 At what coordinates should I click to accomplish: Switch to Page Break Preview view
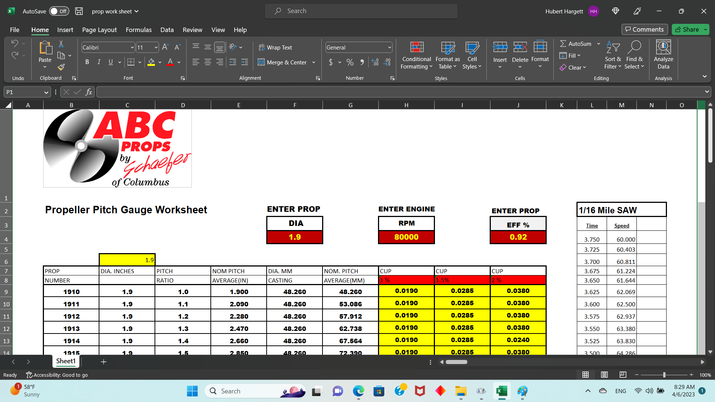pyautogui.click(x=623, y=375)
